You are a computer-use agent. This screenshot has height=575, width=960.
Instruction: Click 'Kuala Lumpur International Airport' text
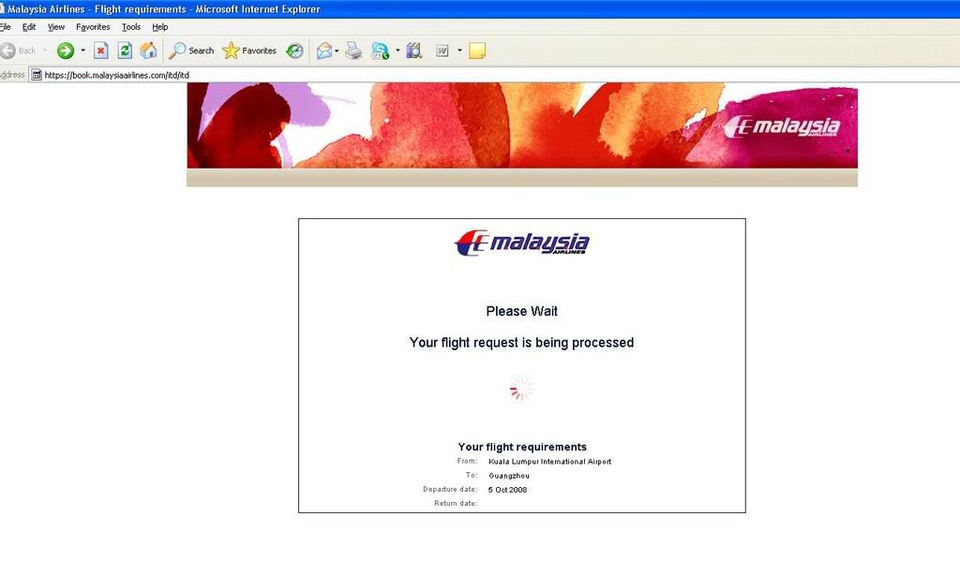coord(549,462)
